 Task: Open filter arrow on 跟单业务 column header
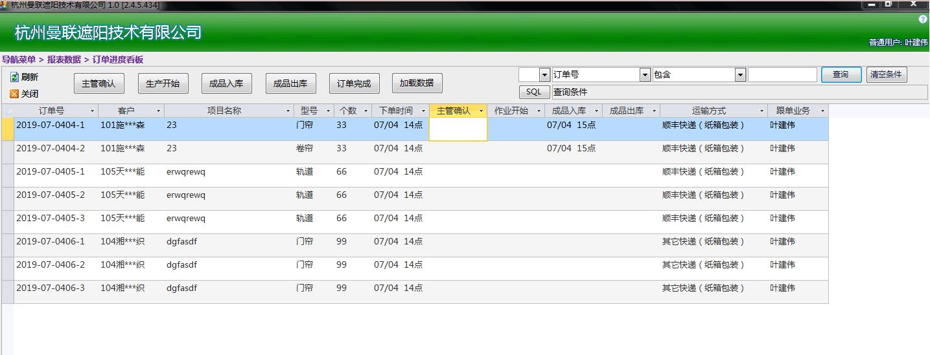point(822,111)
